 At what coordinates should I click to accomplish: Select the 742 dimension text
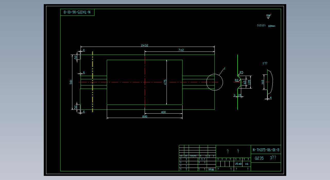coord(181,50)
